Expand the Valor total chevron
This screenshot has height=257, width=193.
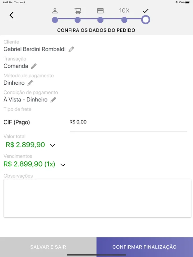[x=53, y=145]
